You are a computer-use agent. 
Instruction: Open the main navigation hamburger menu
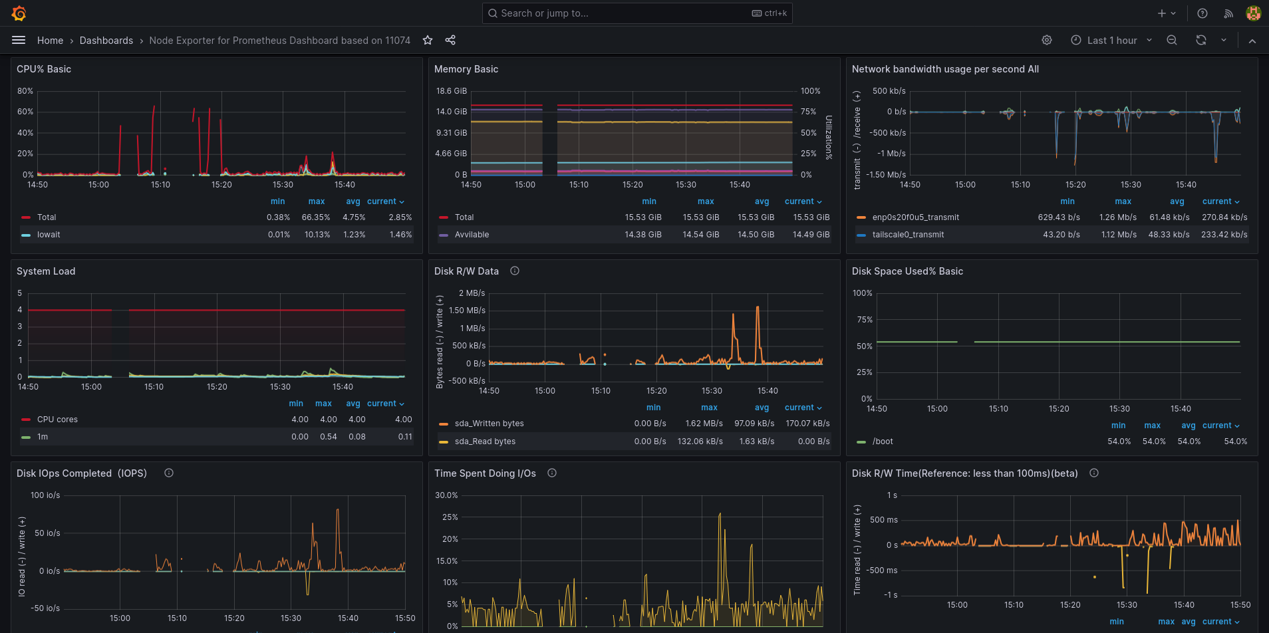coord(19,40)
